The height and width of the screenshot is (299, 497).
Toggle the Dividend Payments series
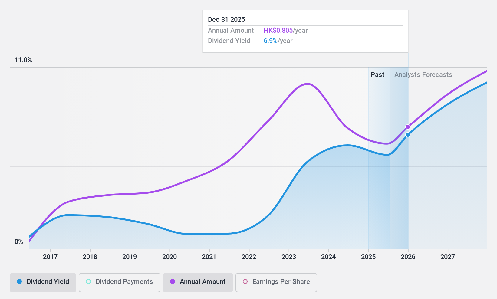tap(119, 282)
